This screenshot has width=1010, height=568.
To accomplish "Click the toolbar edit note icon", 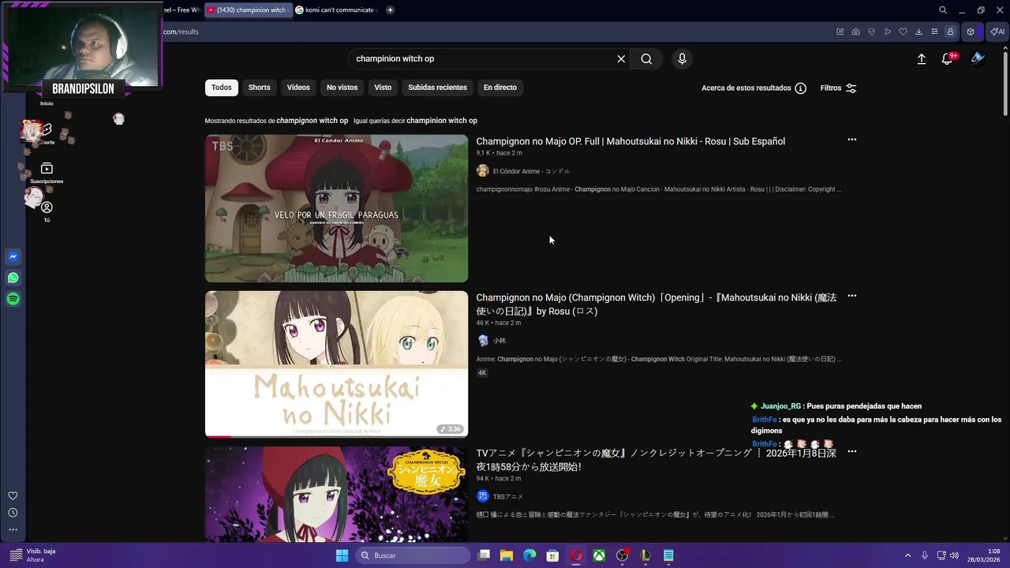I will pos(840,32).
